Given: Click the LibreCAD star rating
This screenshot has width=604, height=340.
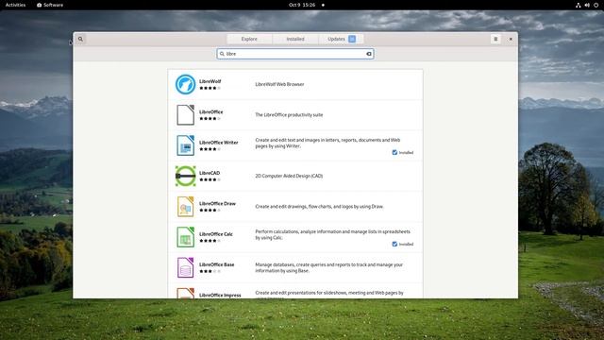Looking at the screenshot, I should point(210,179).
